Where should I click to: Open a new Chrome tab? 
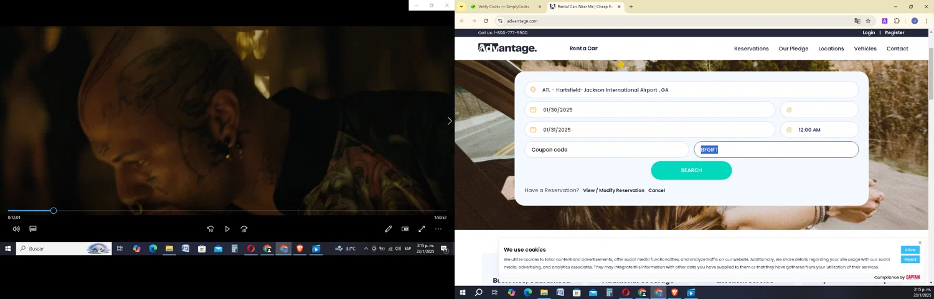631,7
